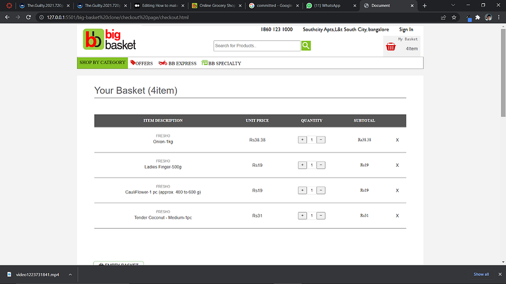This screenshot has height=284, width=506.
Task: Remove CauliFlower row with its X
Action: click(x=397, y=190)
